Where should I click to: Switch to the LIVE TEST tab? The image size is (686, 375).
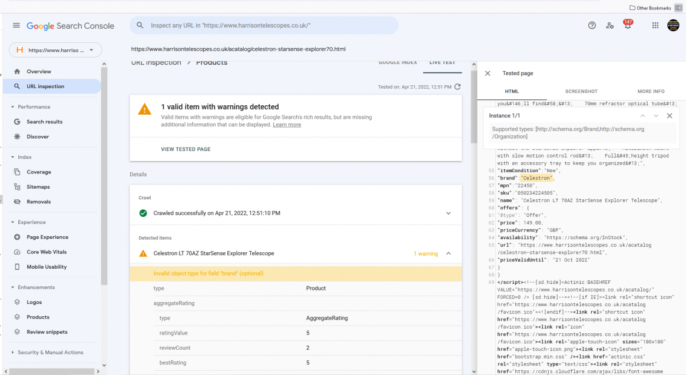(x=442, y=63)
